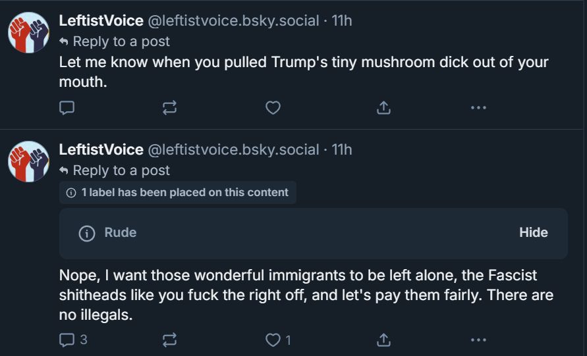
Task: Hide the content labeled Rude
Action: point(533,232)
